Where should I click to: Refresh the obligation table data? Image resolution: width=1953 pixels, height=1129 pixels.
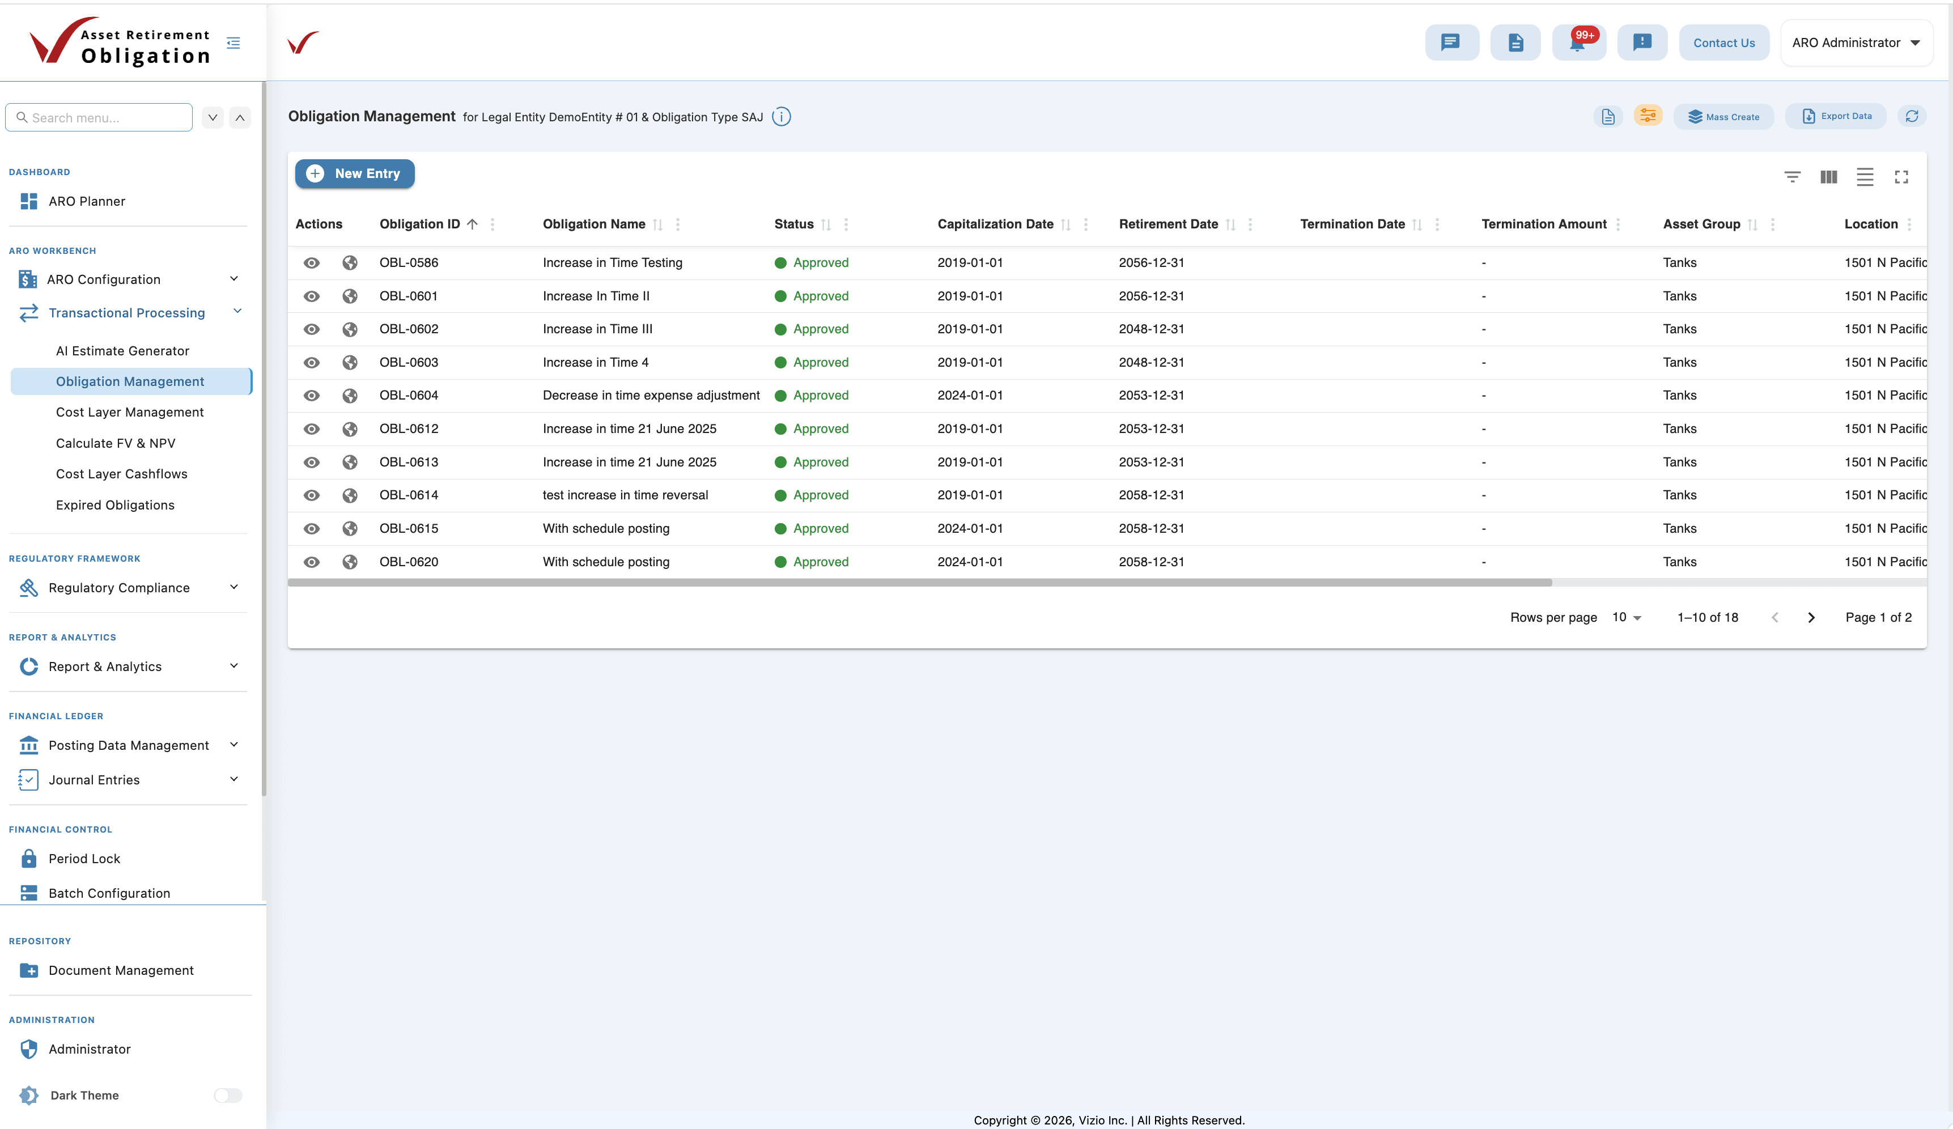(1912, 116)
